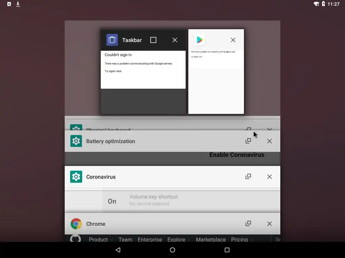The width and height of the screenshot is (345, 258).
Task: Open the Taskbar app icon in recents
Action: [112, 40]
